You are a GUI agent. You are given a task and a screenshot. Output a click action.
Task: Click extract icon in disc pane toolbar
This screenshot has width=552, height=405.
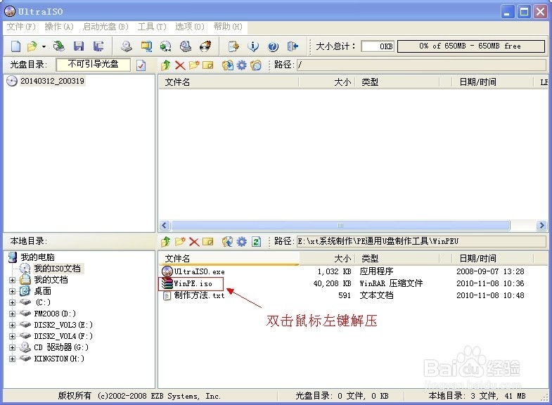[227, 65]
